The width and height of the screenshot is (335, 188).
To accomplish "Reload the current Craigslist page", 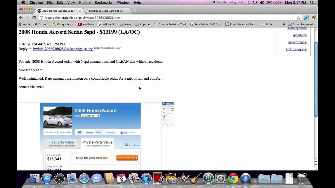I will (34, 17).
